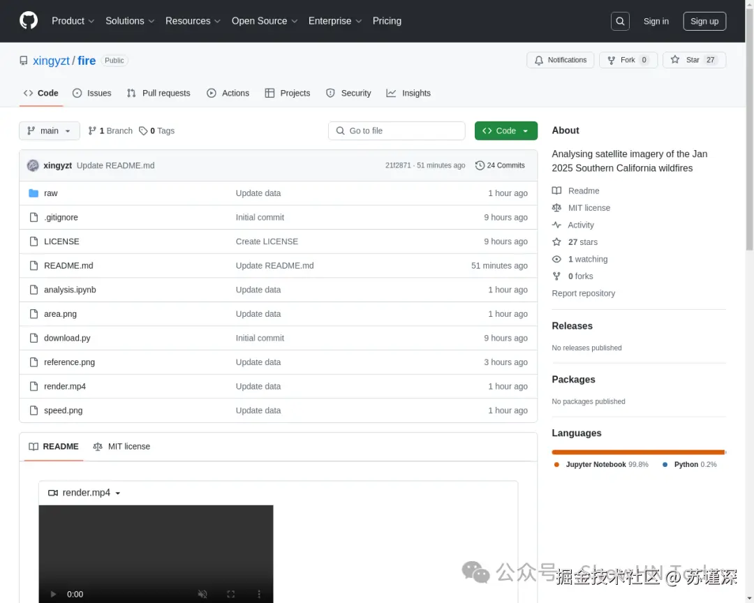
Task: Switch to the Security tab
Action: (x=348, y=94)
